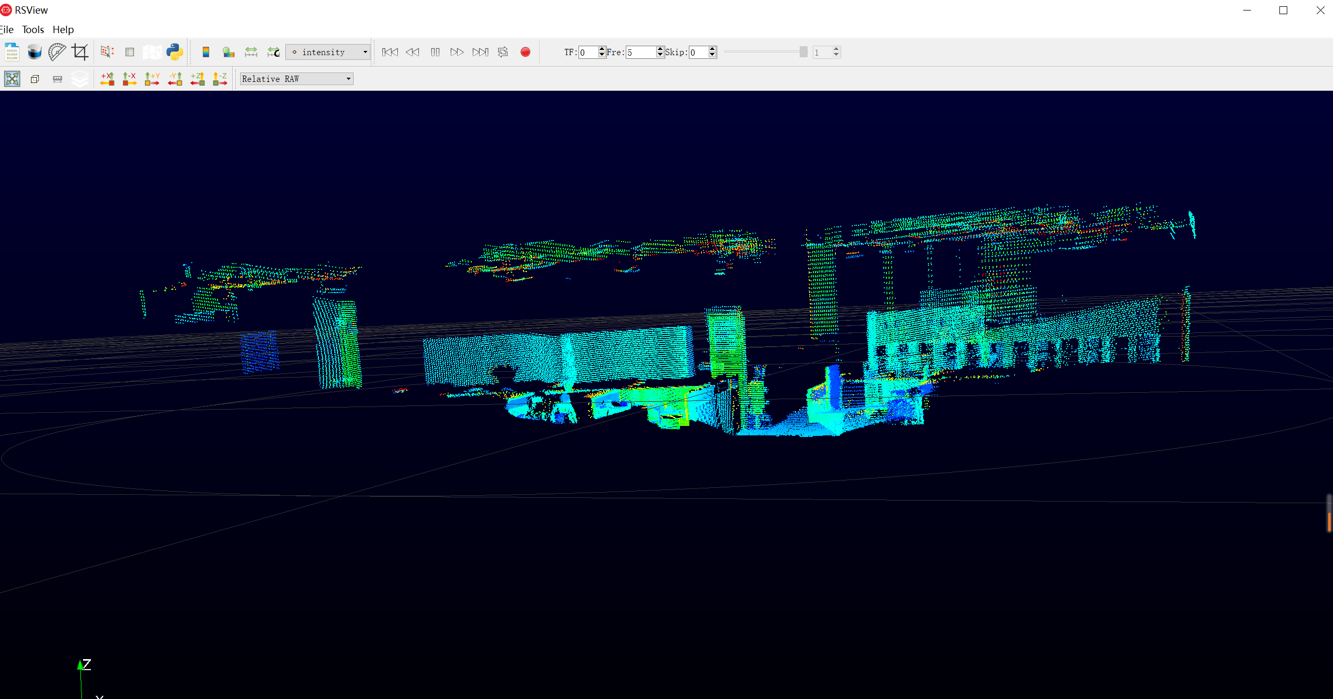This screenshot has height=699, width=1333.
Task: Open the Help menu
Action: pos(63,29)
